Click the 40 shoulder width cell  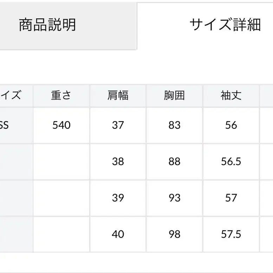click(x=118, y=234)
